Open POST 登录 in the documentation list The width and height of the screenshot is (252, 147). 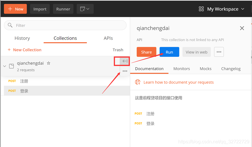pos(144,124)
